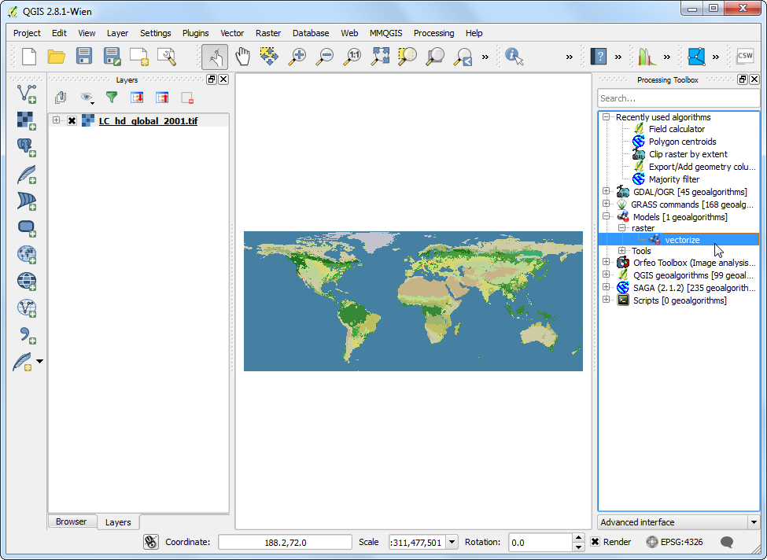
Task: Open the Manage Layer Visibility eye dropdown
Action: (x=87, y=98)
